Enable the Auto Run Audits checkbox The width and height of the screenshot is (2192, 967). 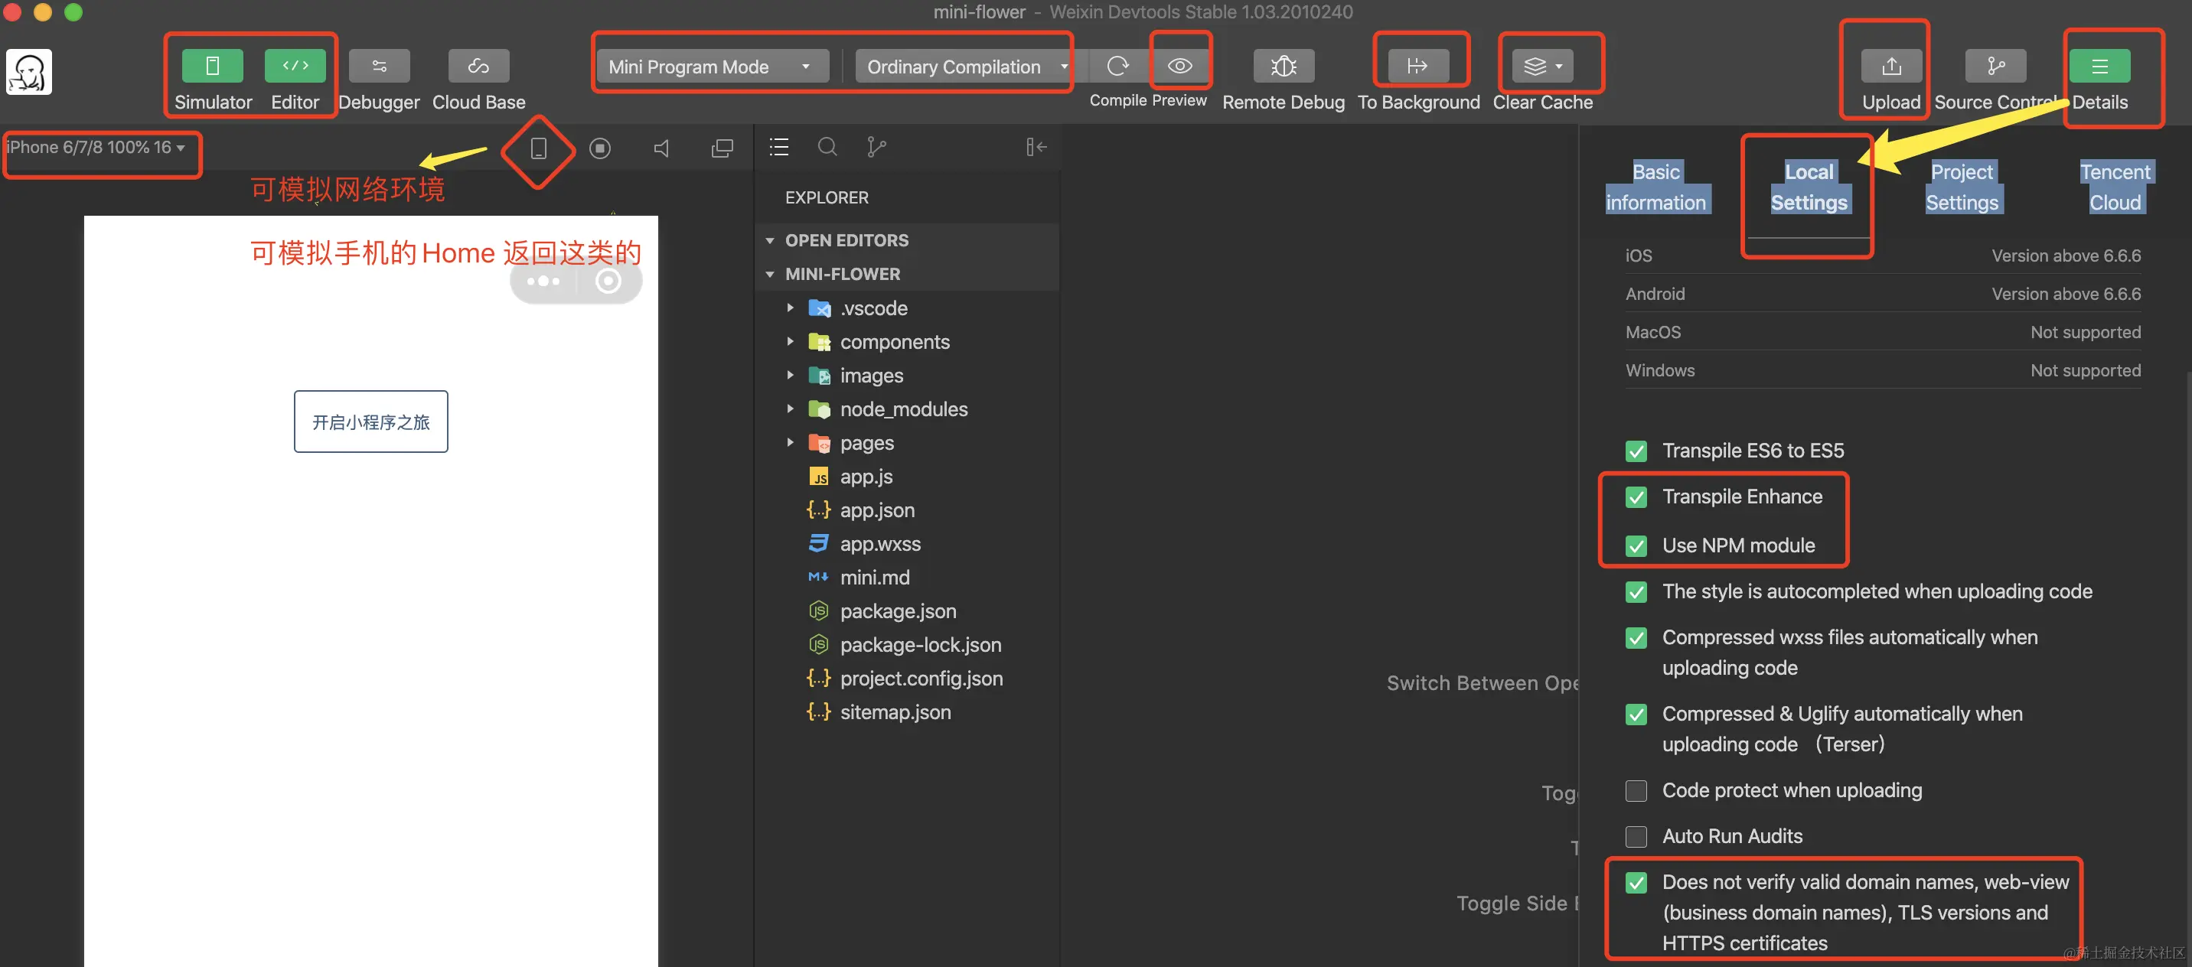coord(1636,837)
